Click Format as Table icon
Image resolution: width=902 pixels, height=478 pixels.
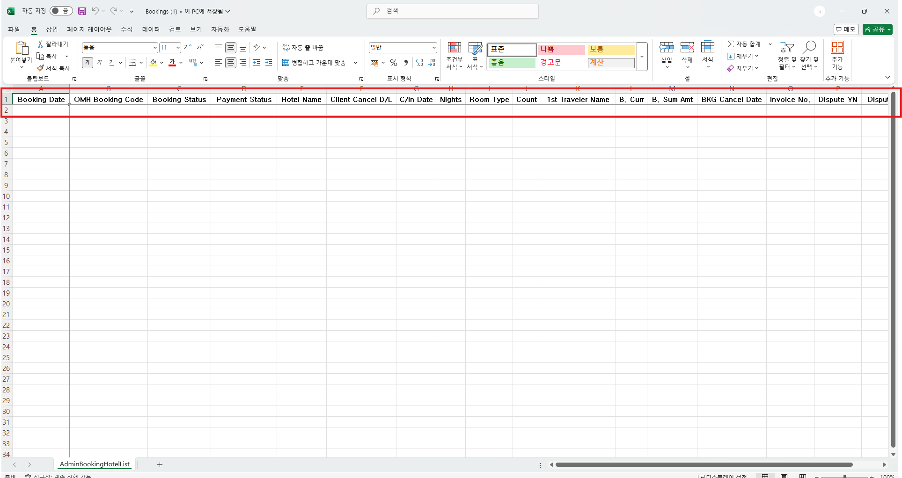pos(475,48)
